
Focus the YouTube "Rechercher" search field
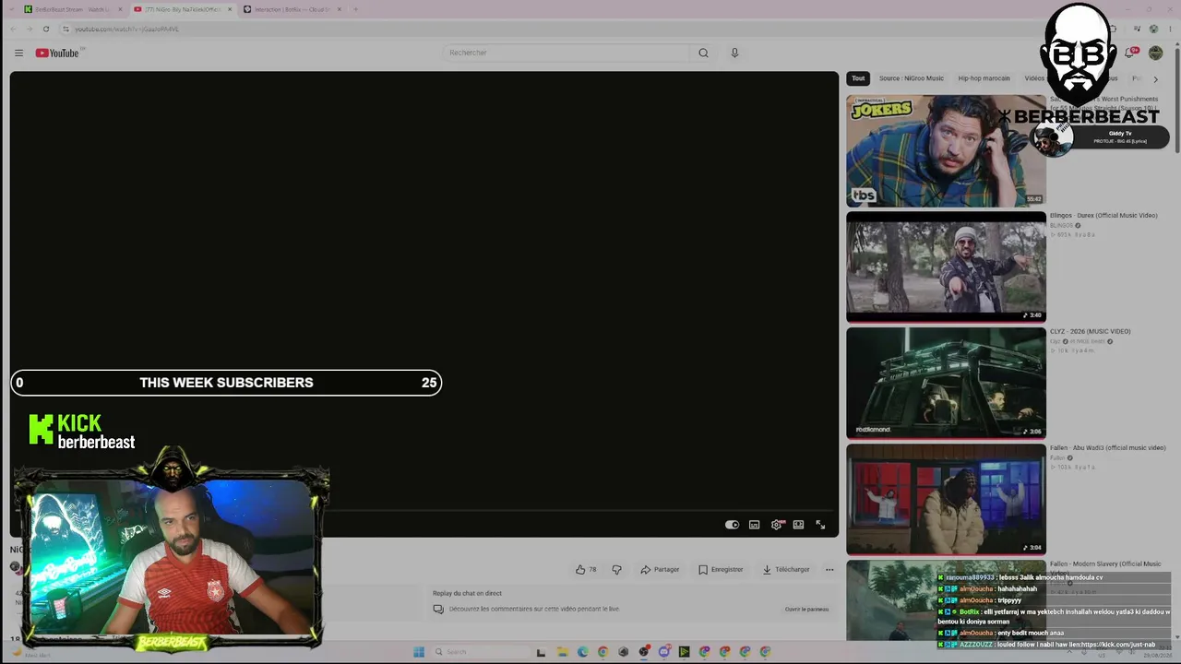[x=567, y=53]
